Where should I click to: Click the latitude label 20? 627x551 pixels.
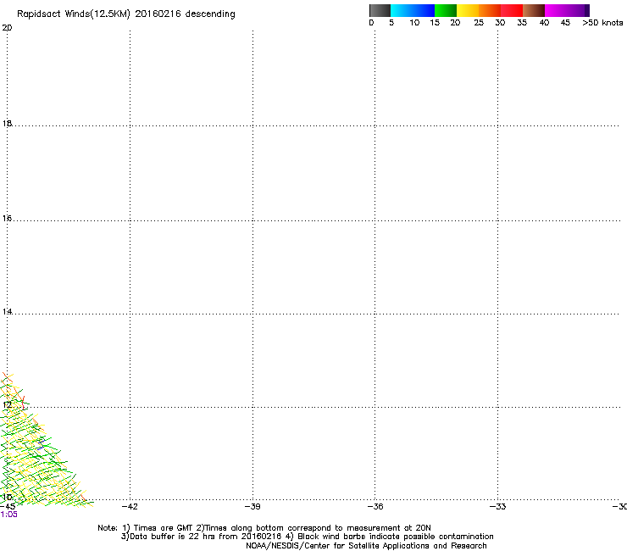pos(7,28)
